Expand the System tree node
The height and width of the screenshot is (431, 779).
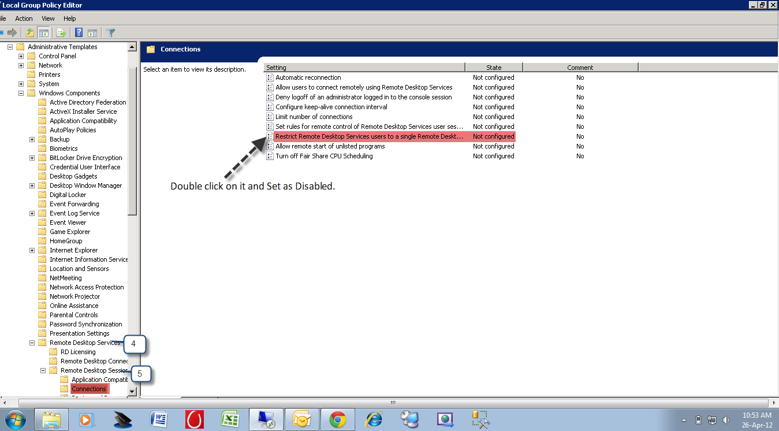(21, 84)
